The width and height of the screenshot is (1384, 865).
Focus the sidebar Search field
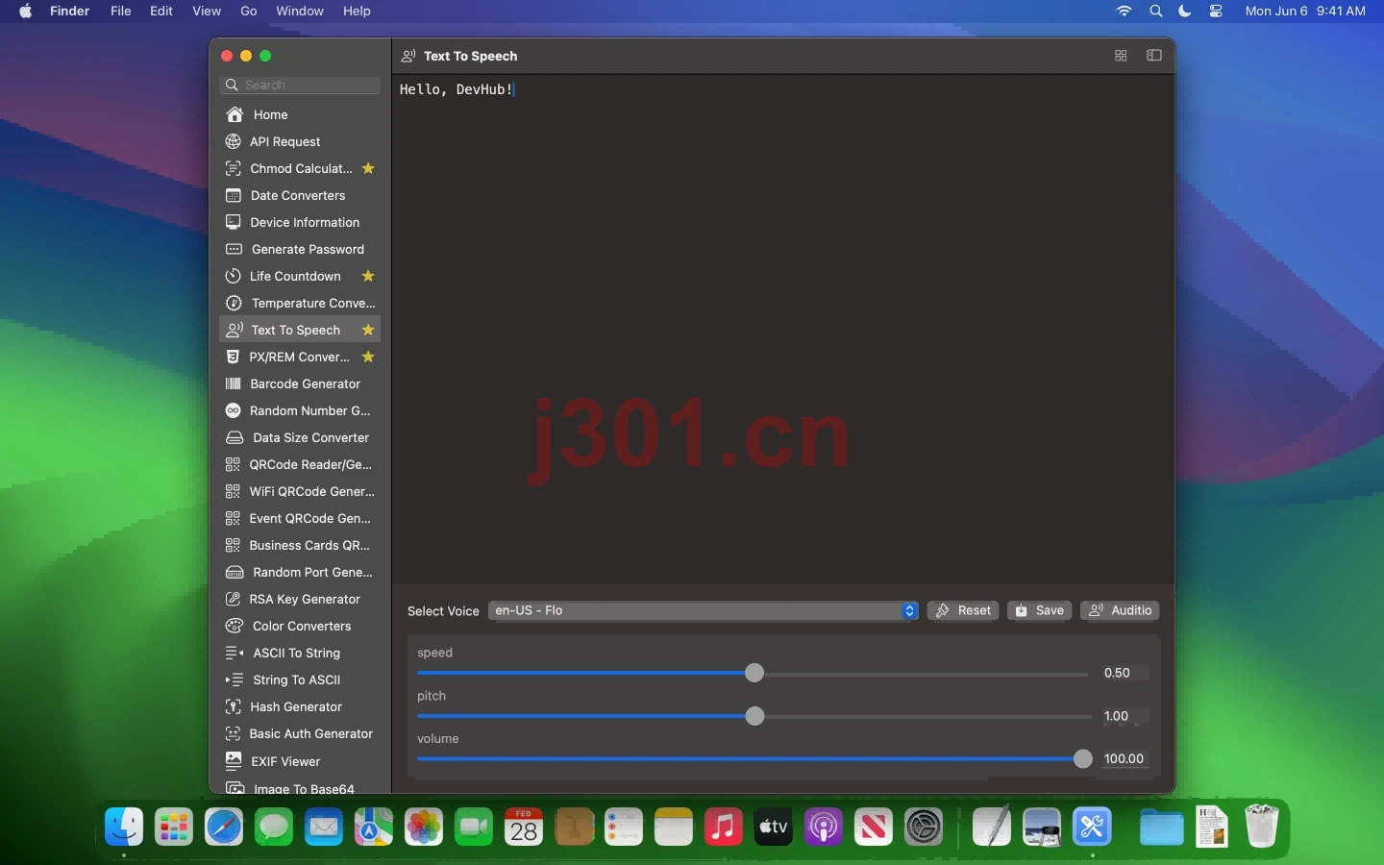coord(301,85)
